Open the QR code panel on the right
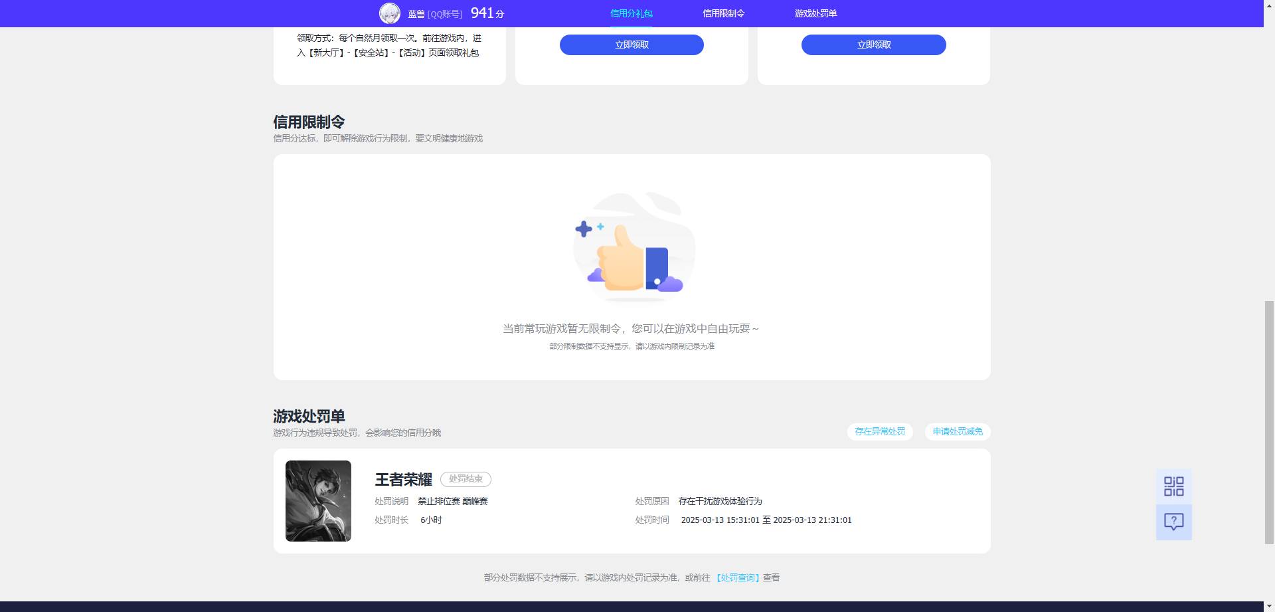This screenshot has height=612, width=1275. [x=1174, y=486]
